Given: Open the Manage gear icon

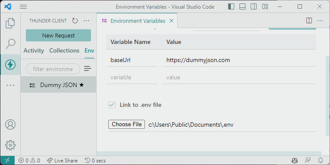Looking at the screenshot, I should tap(10, 145).
